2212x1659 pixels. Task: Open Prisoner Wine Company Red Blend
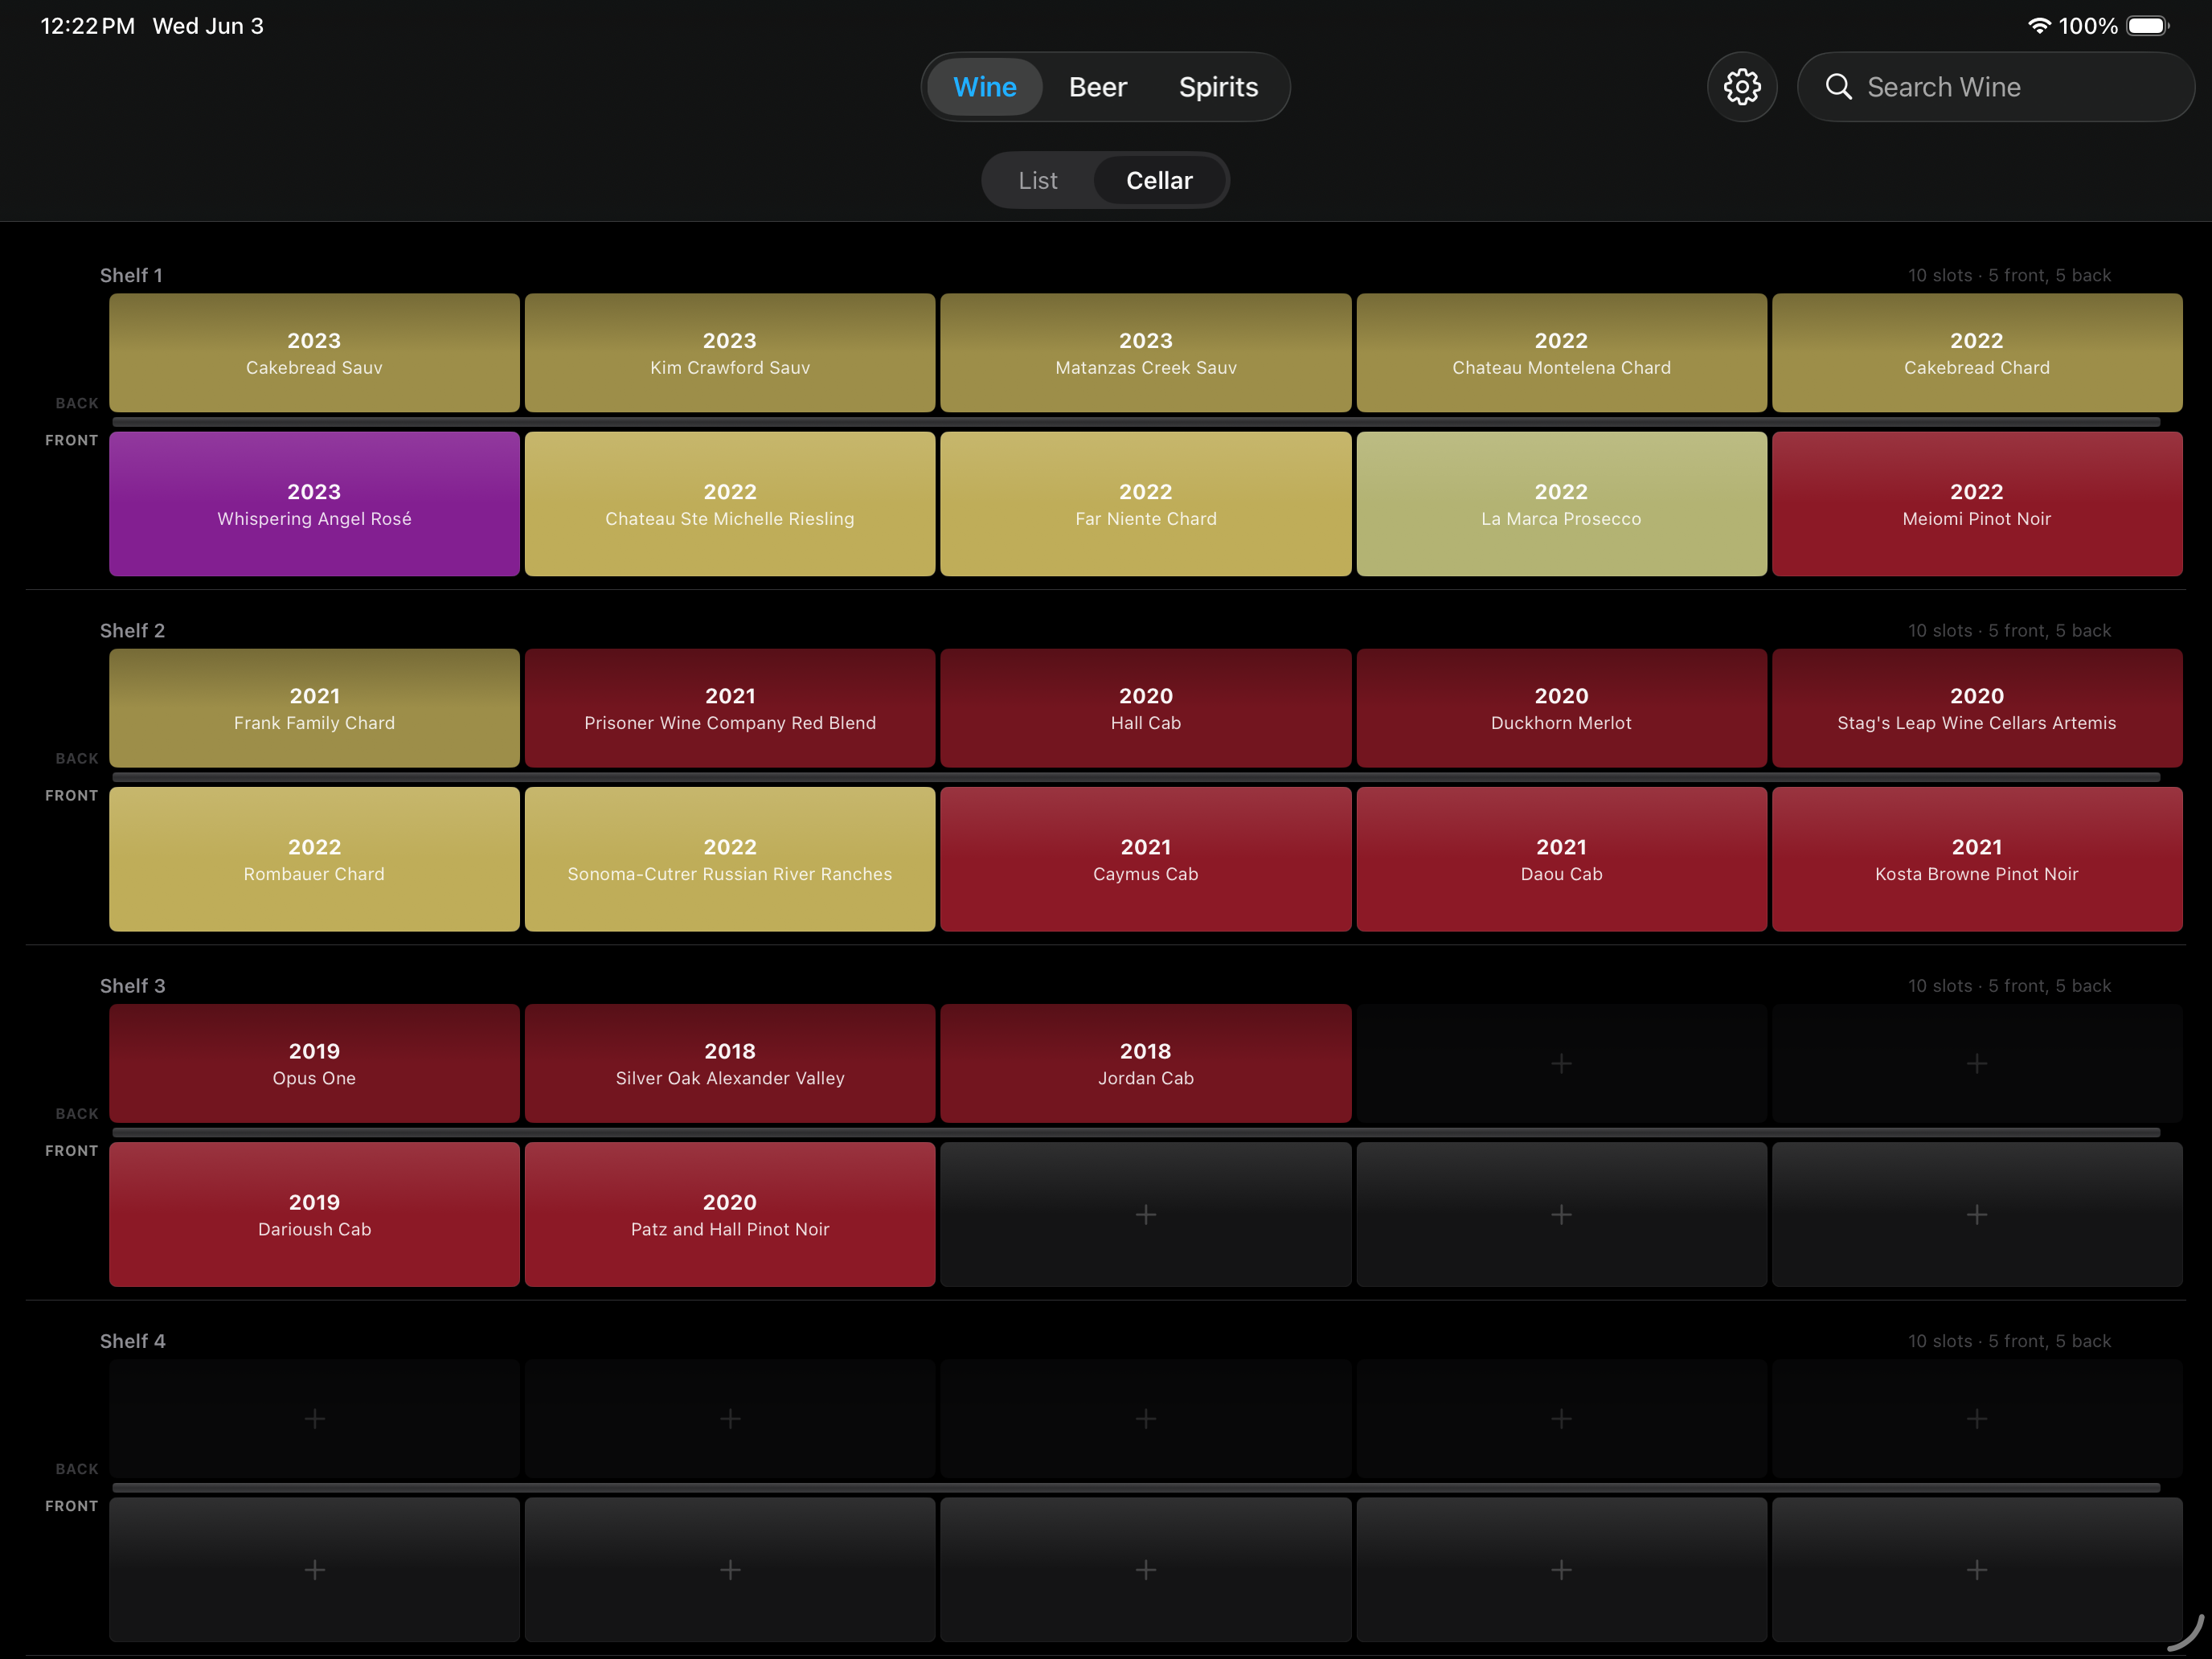pos(730,708)
